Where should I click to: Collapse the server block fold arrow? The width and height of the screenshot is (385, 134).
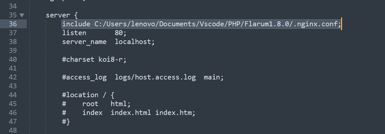pyautogui.click(x=22, y=15)
